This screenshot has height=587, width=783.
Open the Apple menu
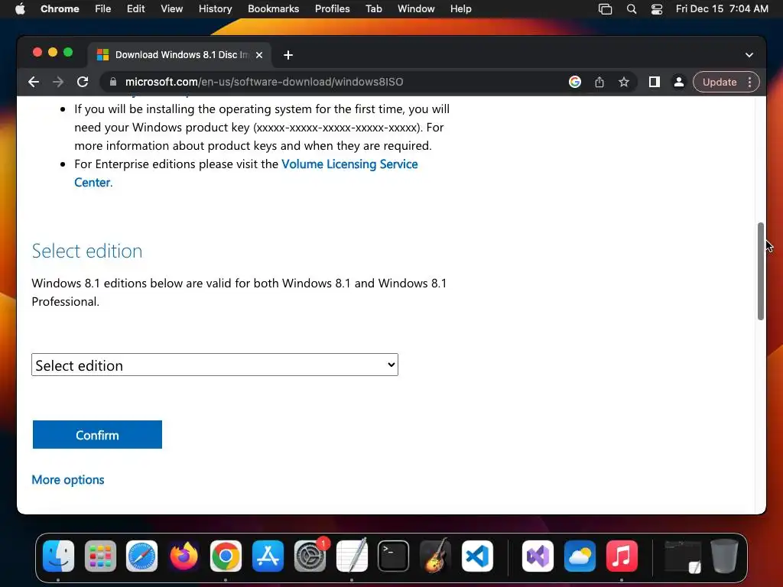[20, 8]
